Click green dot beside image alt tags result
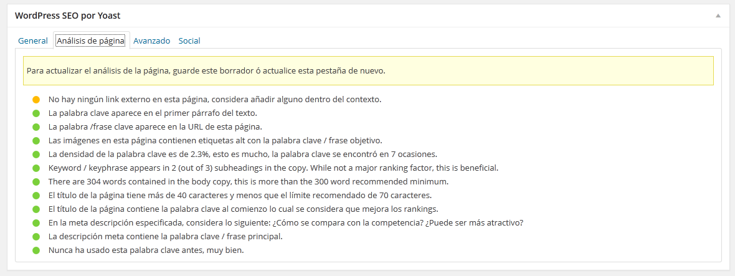 [36, 141]
